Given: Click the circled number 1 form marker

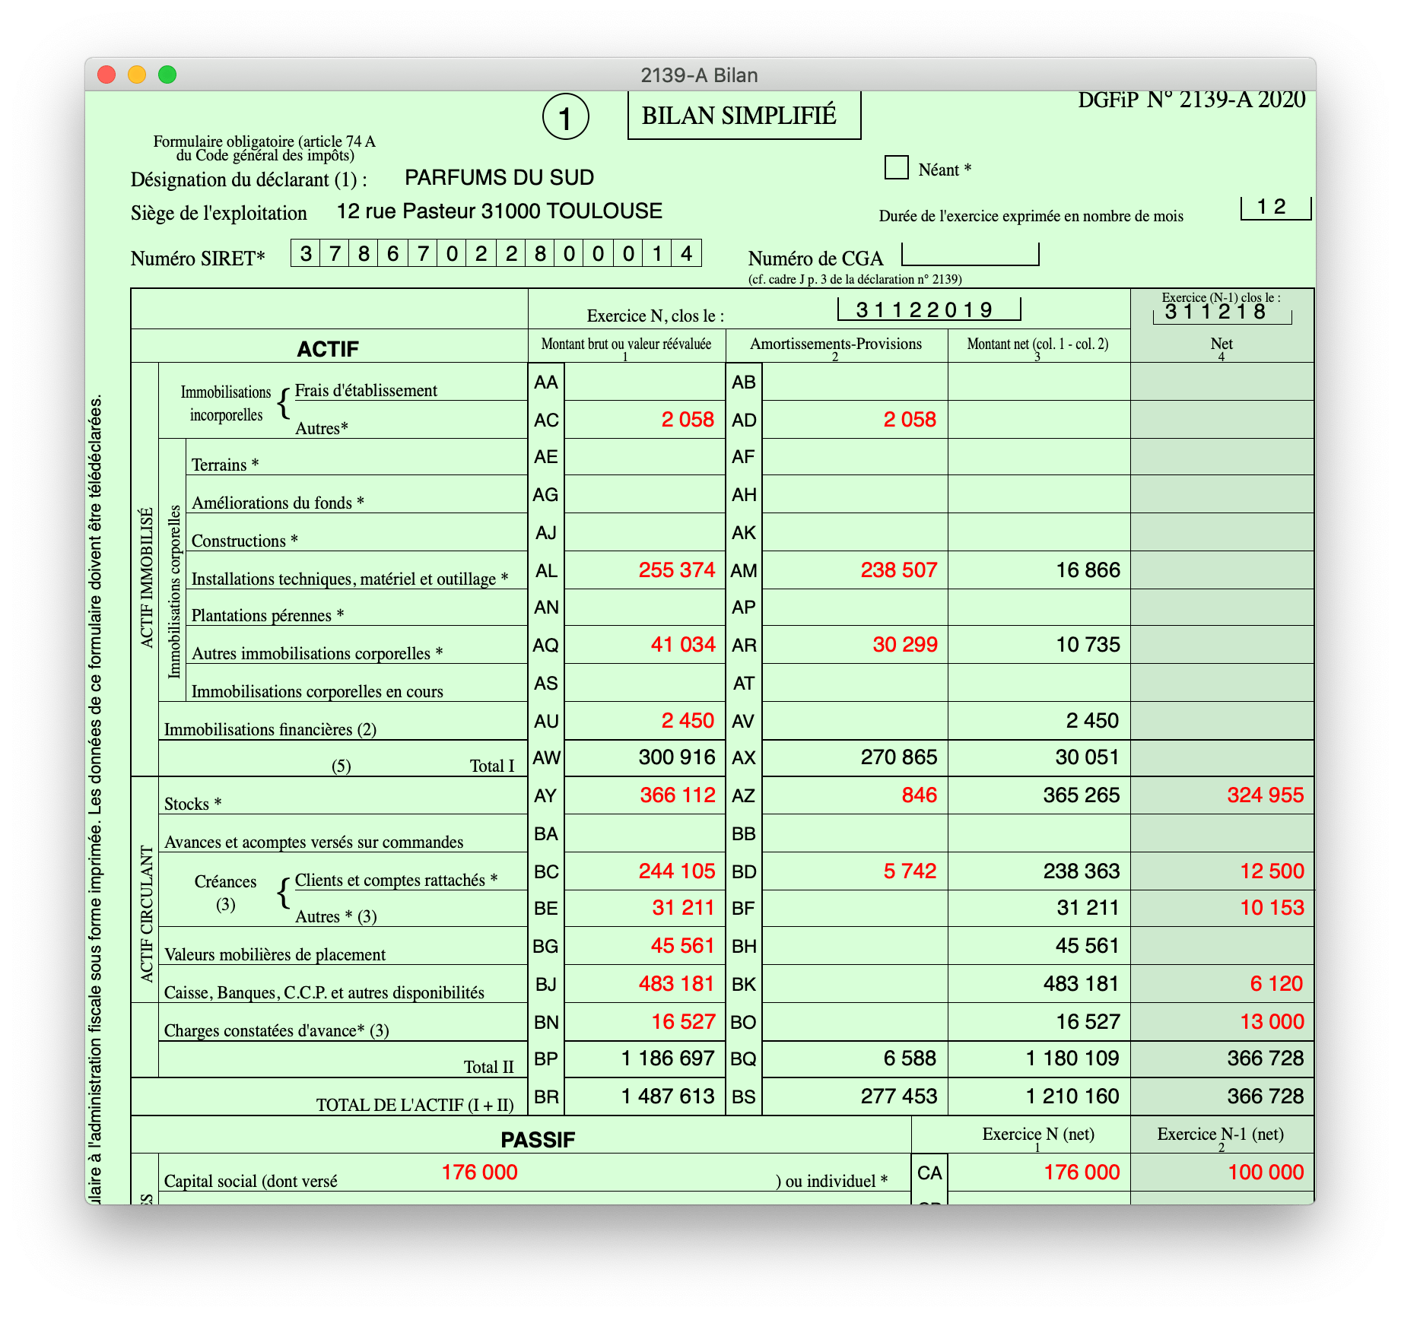Looking at the screenshot, I should (x=565, y=117).
